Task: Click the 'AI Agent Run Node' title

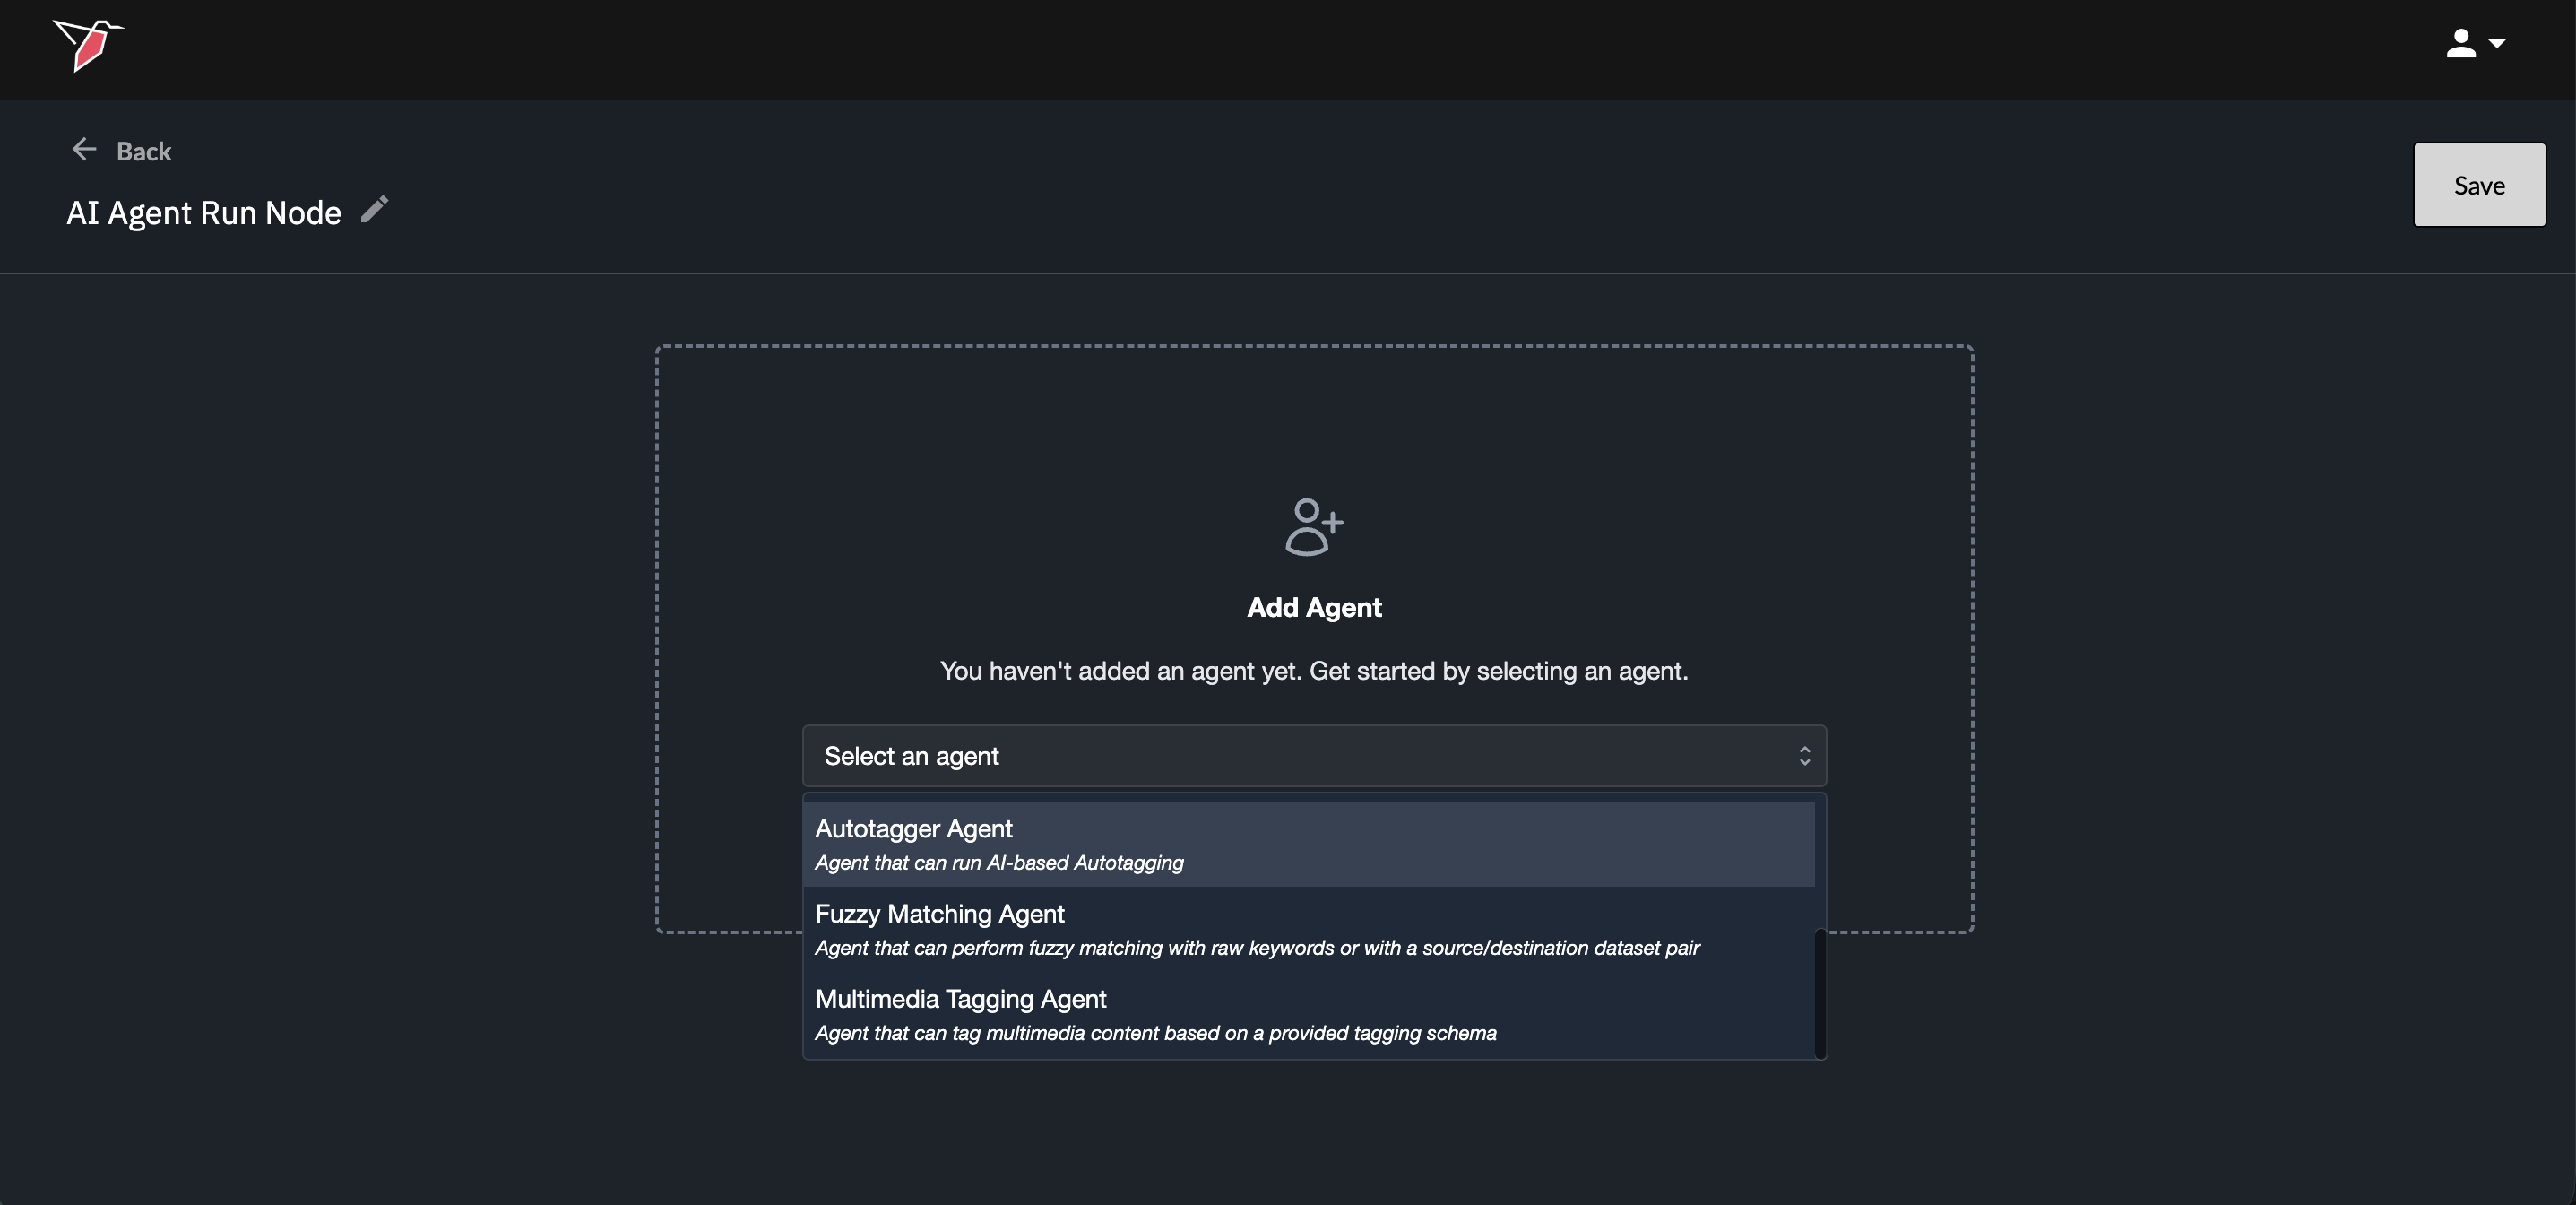Action: (204, 213)
